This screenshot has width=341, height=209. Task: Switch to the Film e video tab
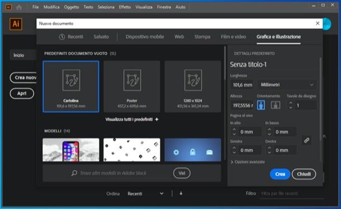pos(233,37)
